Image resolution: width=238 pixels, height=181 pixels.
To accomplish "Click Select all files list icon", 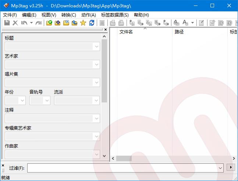I will pos(102,23).
